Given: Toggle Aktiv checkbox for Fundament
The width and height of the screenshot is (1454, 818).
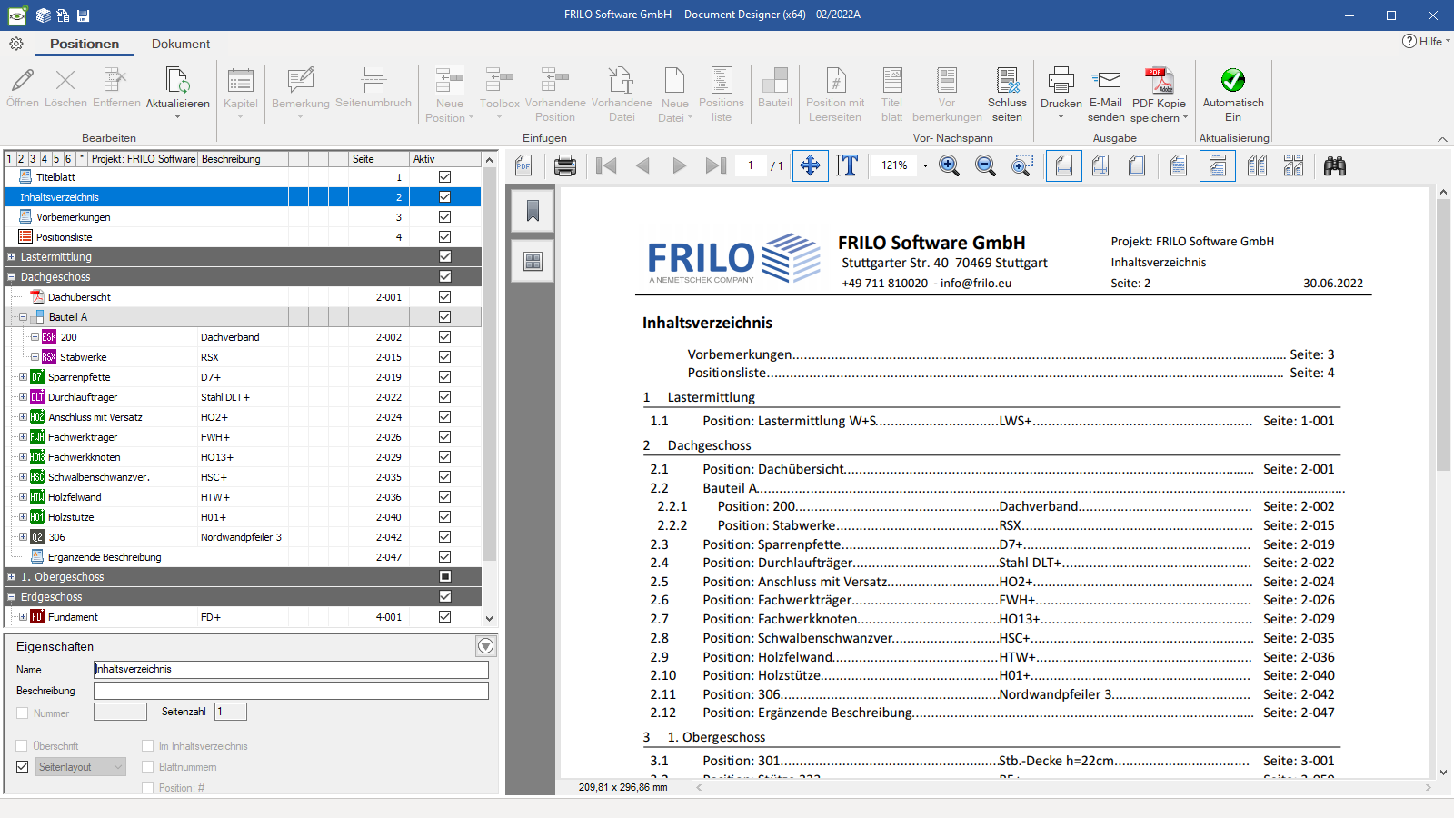Looking at the screenshot, I should pyautogui.click(x=444, y=617).
